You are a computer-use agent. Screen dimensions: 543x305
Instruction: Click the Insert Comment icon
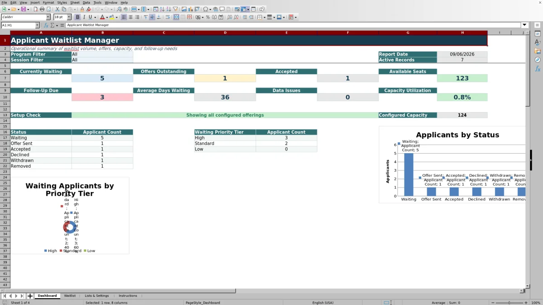tap(222, 9)
